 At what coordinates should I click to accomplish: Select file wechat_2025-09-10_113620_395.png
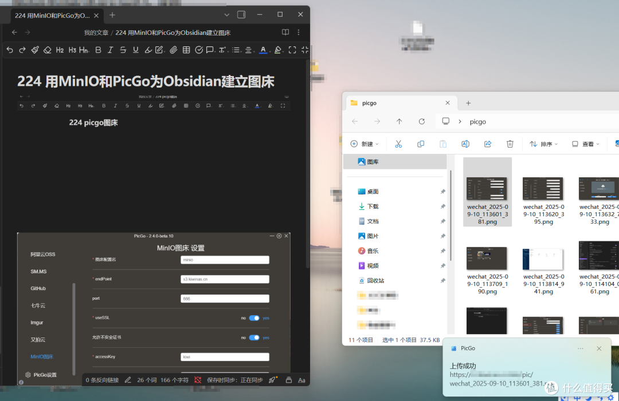(x=543, y=200)
